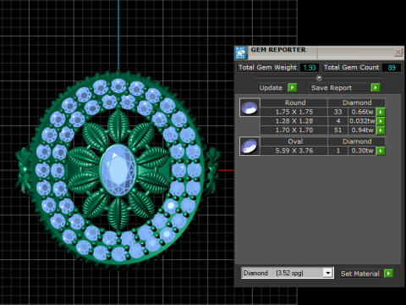This screenshot has width=406, height=305.
Task: Select the 1.75 X 1.75 size cell
Action: [x=294, y=112]
